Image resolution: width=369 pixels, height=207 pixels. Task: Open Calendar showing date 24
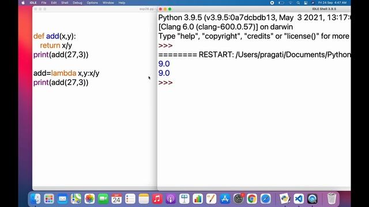click(116, 199)
